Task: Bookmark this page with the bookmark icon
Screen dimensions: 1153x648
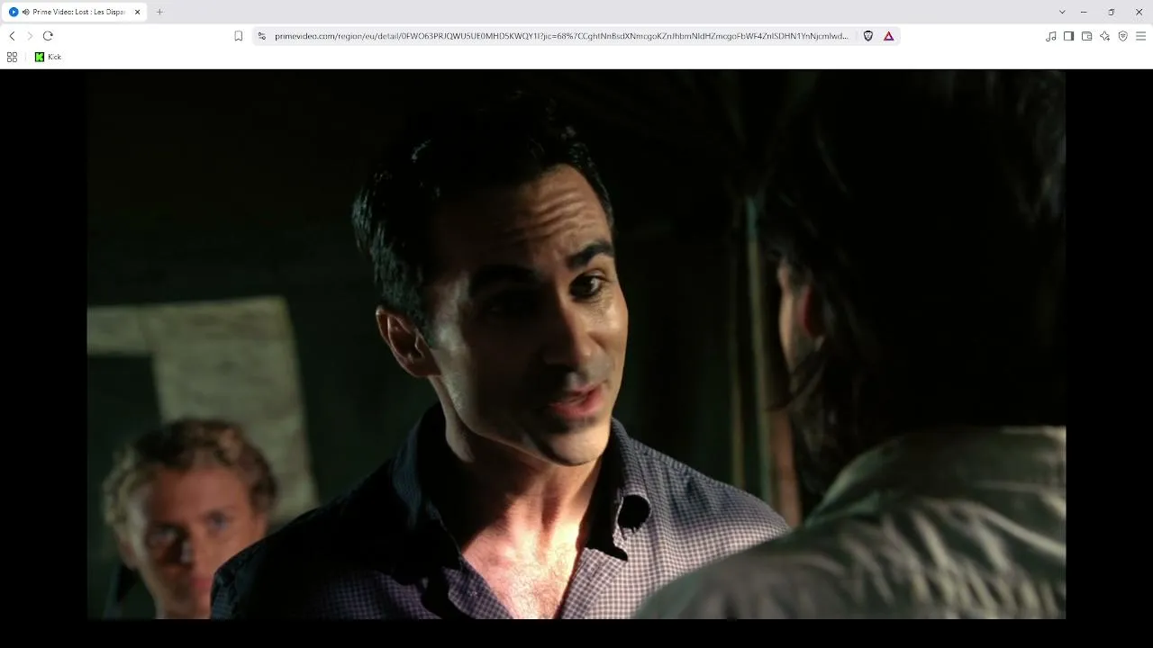Action: tap(239, 36)
